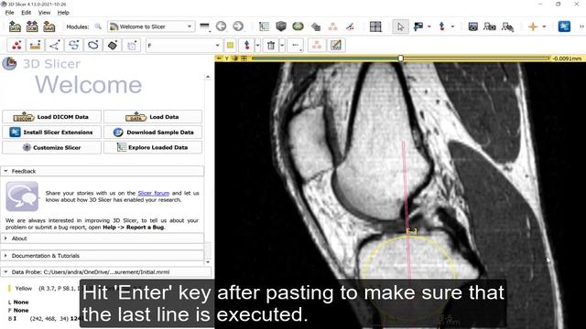The width and height of the screenshot is (586, 329).
Task: Click the Customize Slicer button
Action: pos(51,147)
